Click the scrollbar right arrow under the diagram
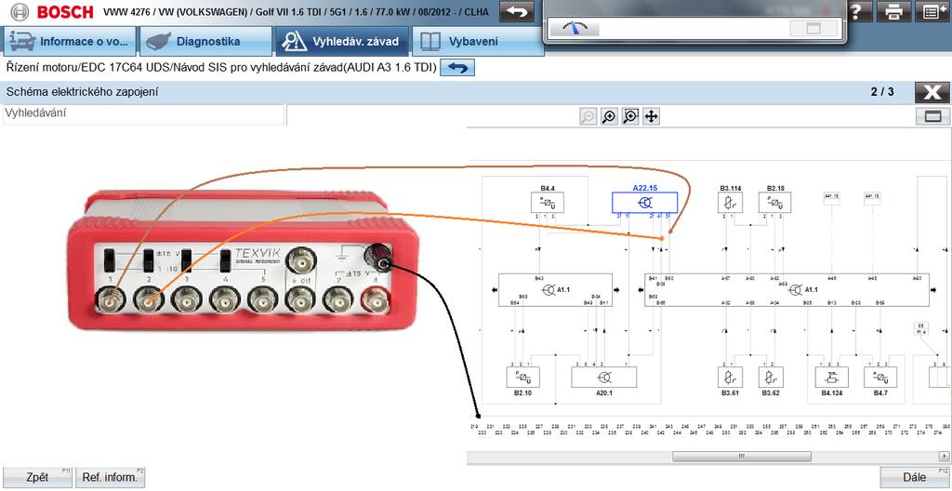Screen dimensions: 952x491 coord(945,456)
